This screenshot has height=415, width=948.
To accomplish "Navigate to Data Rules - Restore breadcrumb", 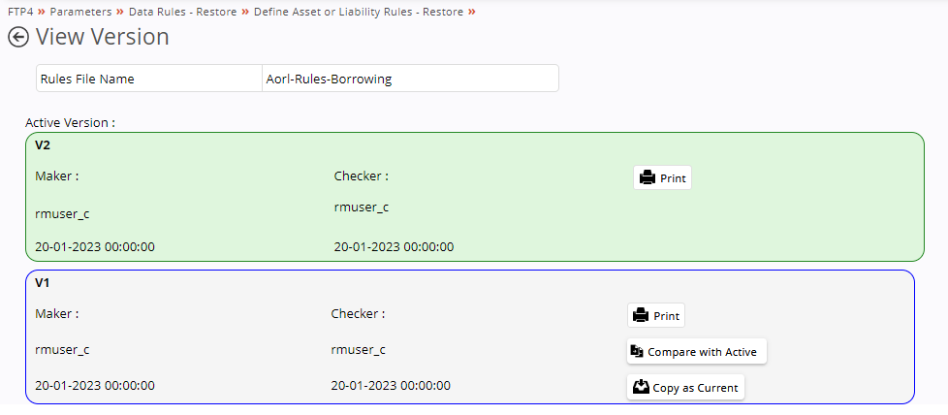I will click(x=182, y=12).
